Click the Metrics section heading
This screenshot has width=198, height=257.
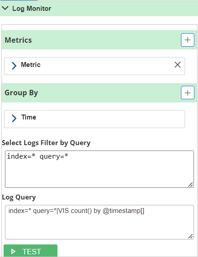(x=18, y=40)
